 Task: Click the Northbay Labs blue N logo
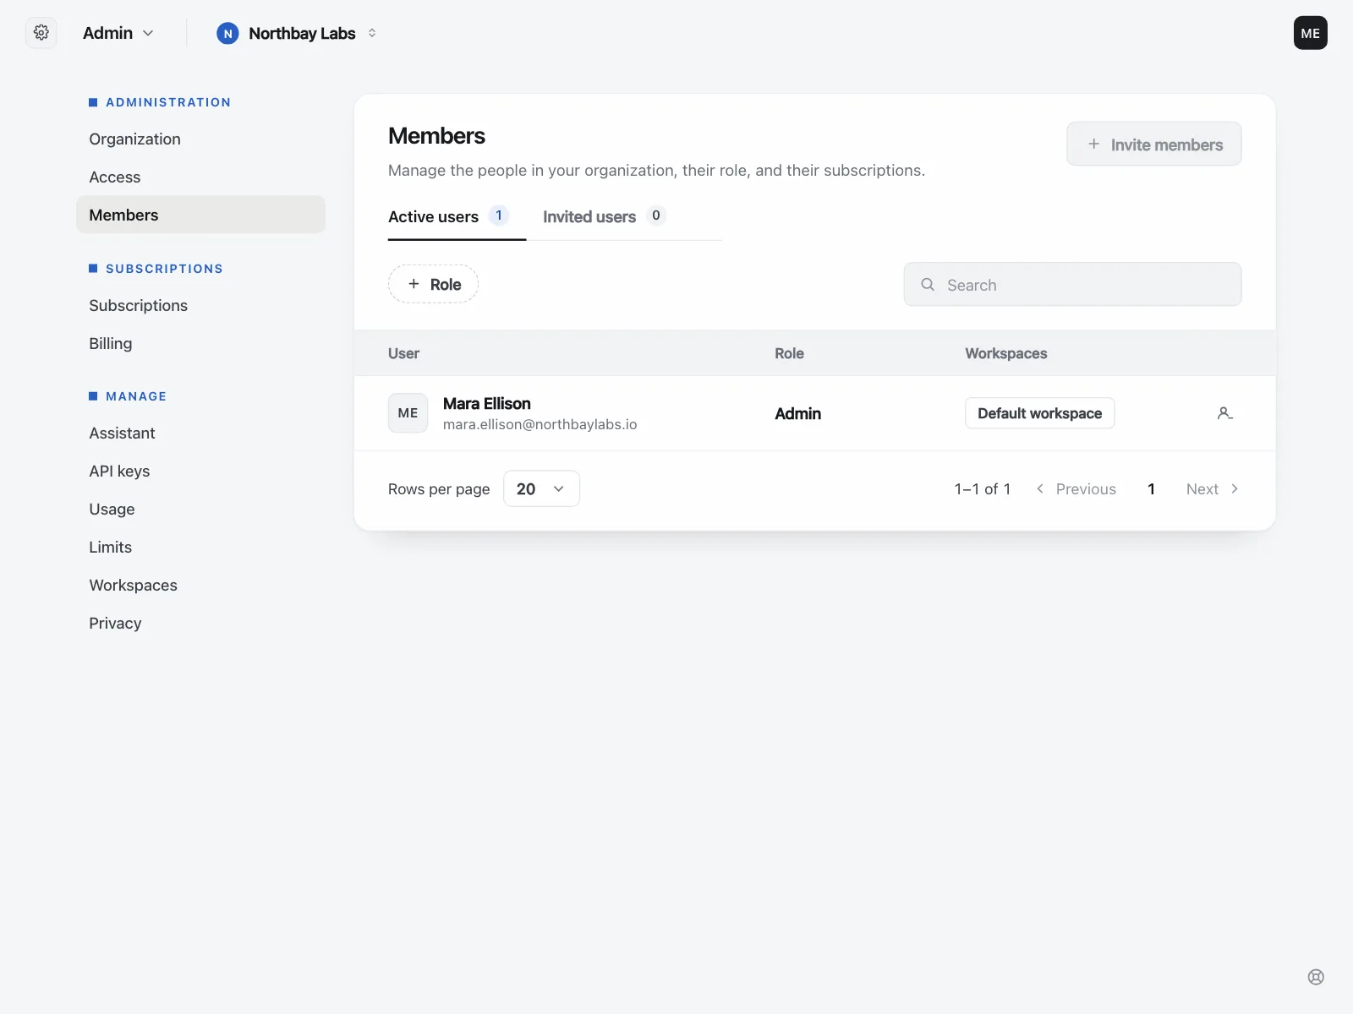(227, 33)
